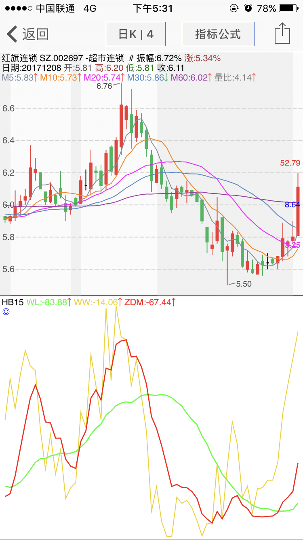The width and height of the screenshot is (303, 540).
Task: Tap the 返回 back label
Action: pos(36,34)
